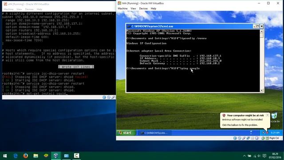Click the yellow-green app icon on taskbar

click(46, 156)
